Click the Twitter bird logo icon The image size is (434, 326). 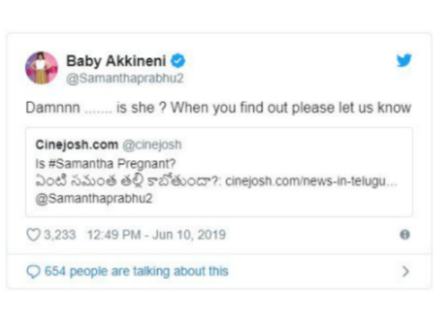pos(404,61)
